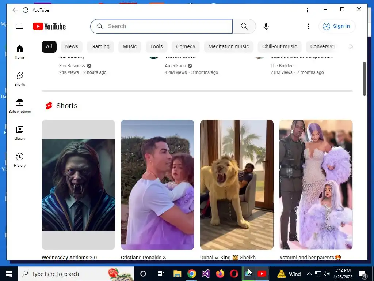Click 24K views text under Fox Business
Viewport: 374px width, 281px height.
pos(69,72)
